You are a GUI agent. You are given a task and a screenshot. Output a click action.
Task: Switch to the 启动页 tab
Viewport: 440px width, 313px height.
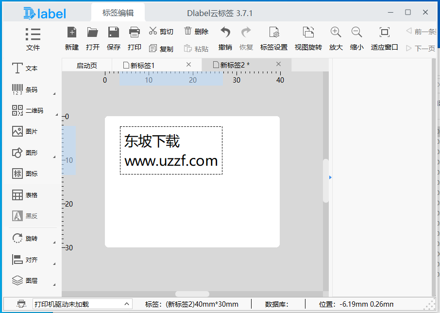[87, 66]
